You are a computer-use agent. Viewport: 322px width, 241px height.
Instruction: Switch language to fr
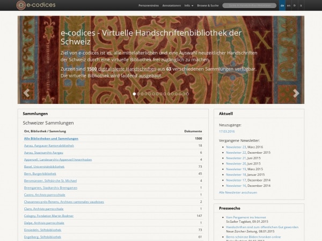295,5
